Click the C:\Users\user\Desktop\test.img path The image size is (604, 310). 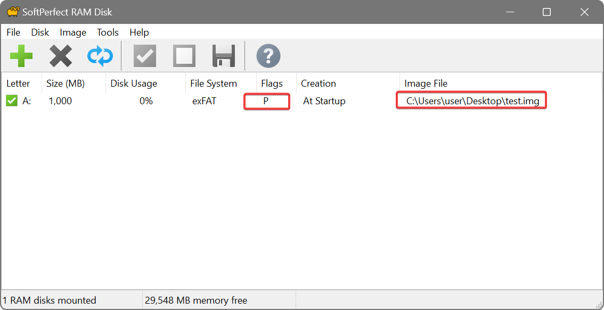pyautogui.click(x=472, y=101)
